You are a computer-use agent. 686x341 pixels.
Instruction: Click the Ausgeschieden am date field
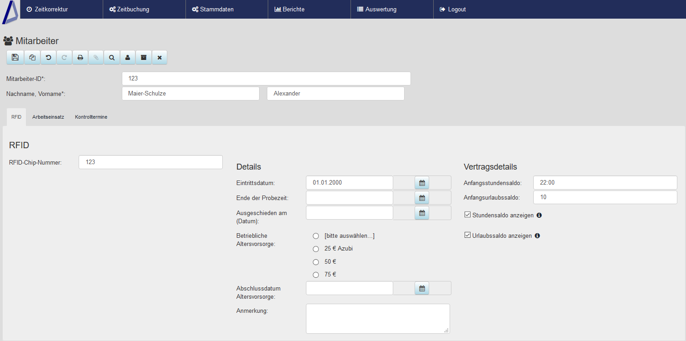(x=350, y=213)
